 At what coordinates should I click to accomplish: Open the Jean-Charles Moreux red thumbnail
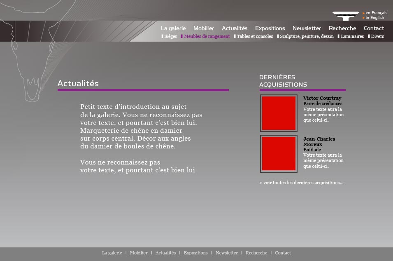point(279,154)
